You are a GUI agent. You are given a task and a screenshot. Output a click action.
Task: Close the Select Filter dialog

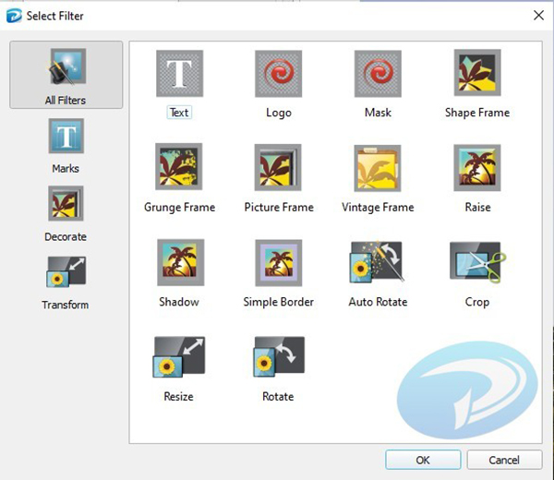click(538, 15)
